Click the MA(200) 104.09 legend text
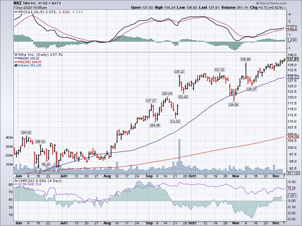Viewport: 302px width, 226px height. pyautogui.click(x=29, y=62)
